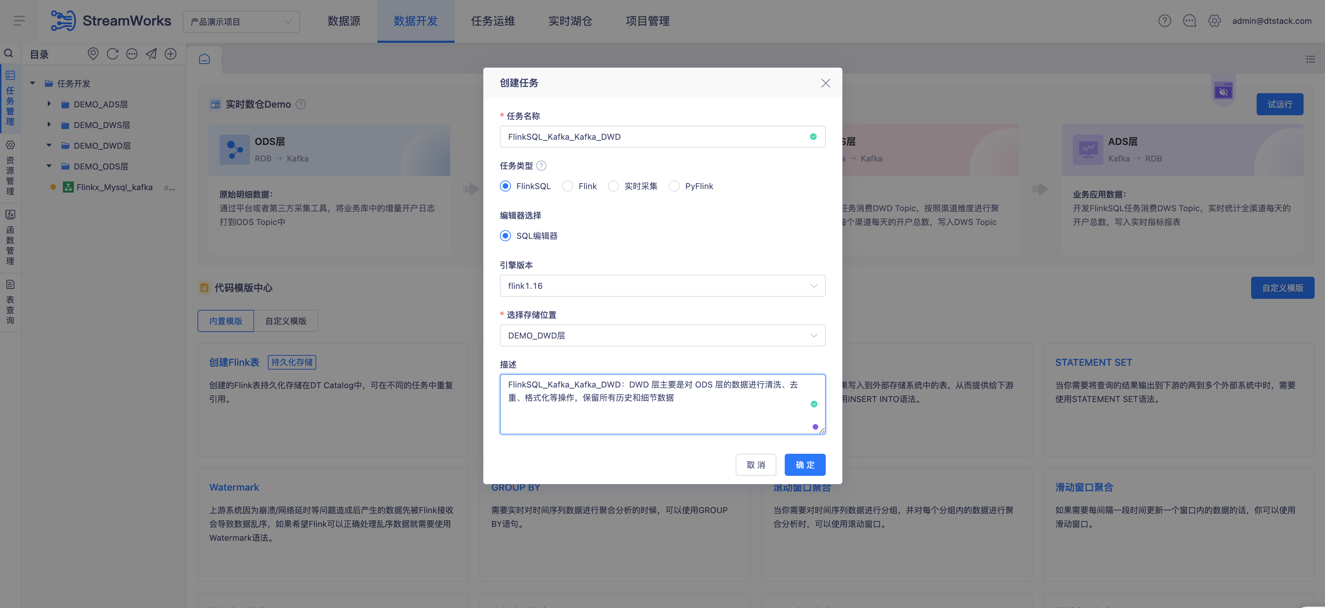Go to 实时湖仓 menu
This screenshot has width=1325, height=608.
[570, 21]
